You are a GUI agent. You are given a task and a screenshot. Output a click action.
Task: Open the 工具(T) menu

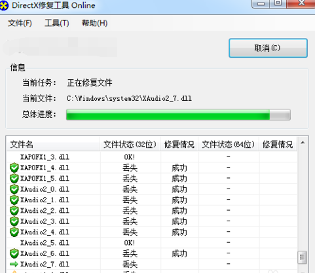(57, 23)
